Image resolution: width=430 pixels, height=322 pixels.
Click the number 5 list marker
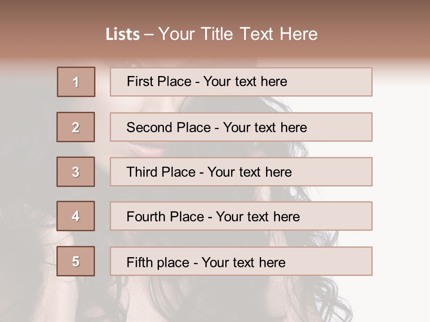coord(76,261)
